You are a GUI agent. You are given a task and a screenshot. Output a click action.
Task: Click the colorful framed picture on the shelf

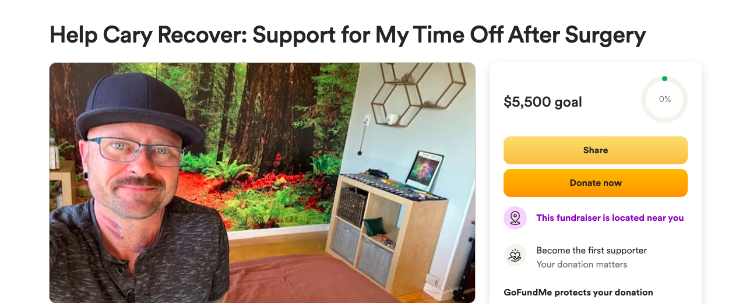(424, 171)
